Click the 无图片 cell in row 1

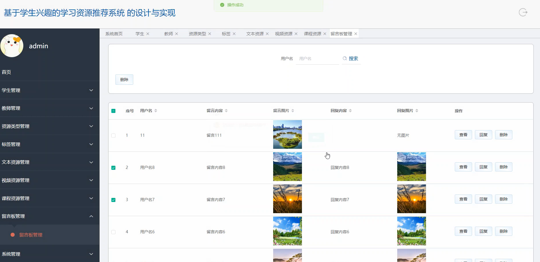click(x=403, y=135)
